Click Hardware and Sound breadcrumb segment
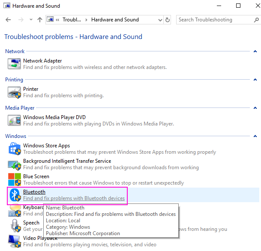The image size is (261, 251). (x=115, y=20)
